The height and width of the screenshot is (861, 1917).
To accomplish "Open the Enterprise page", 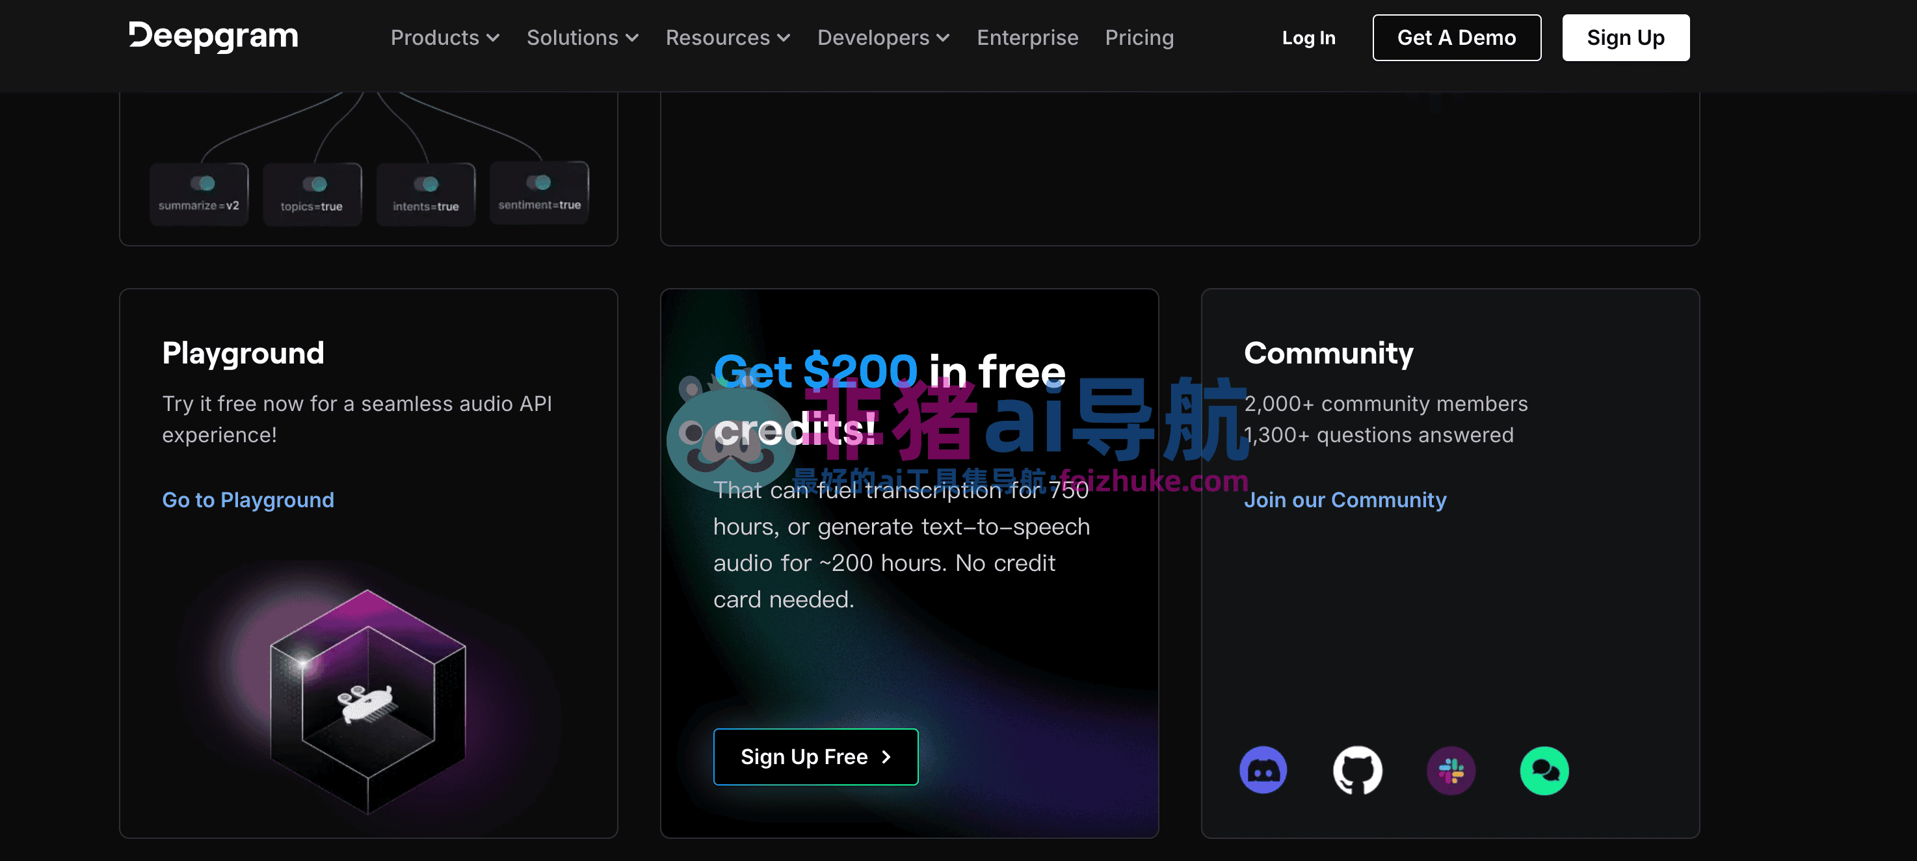I will (x=1027, y=37).
